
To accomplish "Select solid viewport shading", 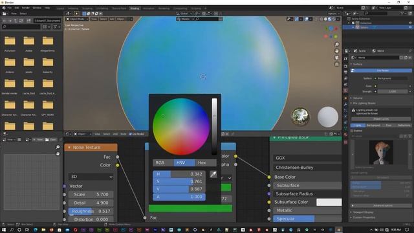I will pyautogui.click(x=325, y=19).
